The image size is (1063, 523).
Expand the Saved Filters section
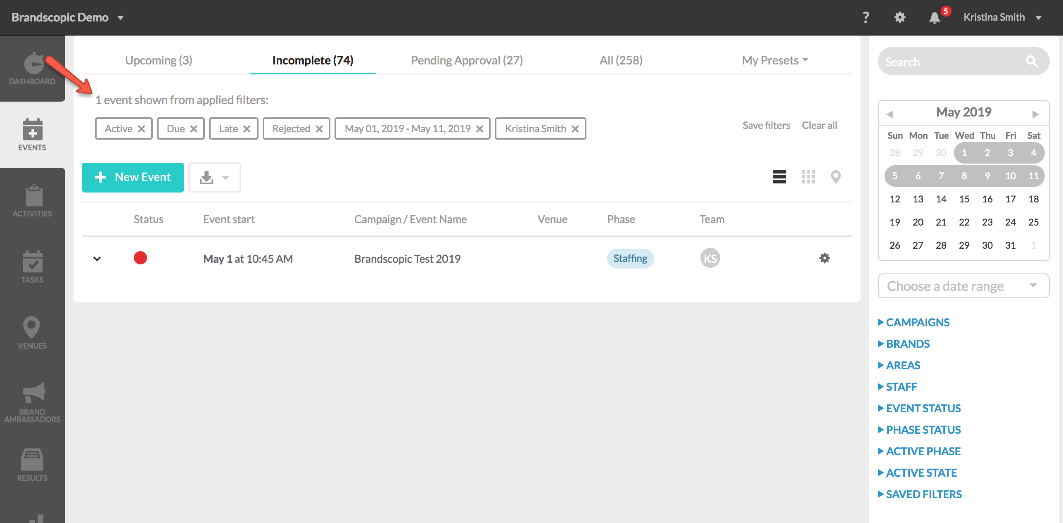tap(920, 494)
